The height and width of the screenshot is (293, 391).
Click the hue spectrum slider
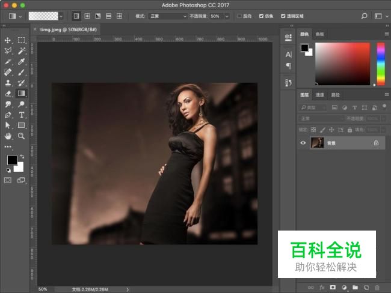(381, 64)
